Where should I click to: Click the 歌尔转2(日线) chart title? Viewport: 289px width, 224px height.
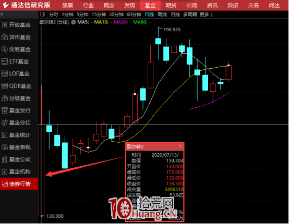(x=54, y=22)
